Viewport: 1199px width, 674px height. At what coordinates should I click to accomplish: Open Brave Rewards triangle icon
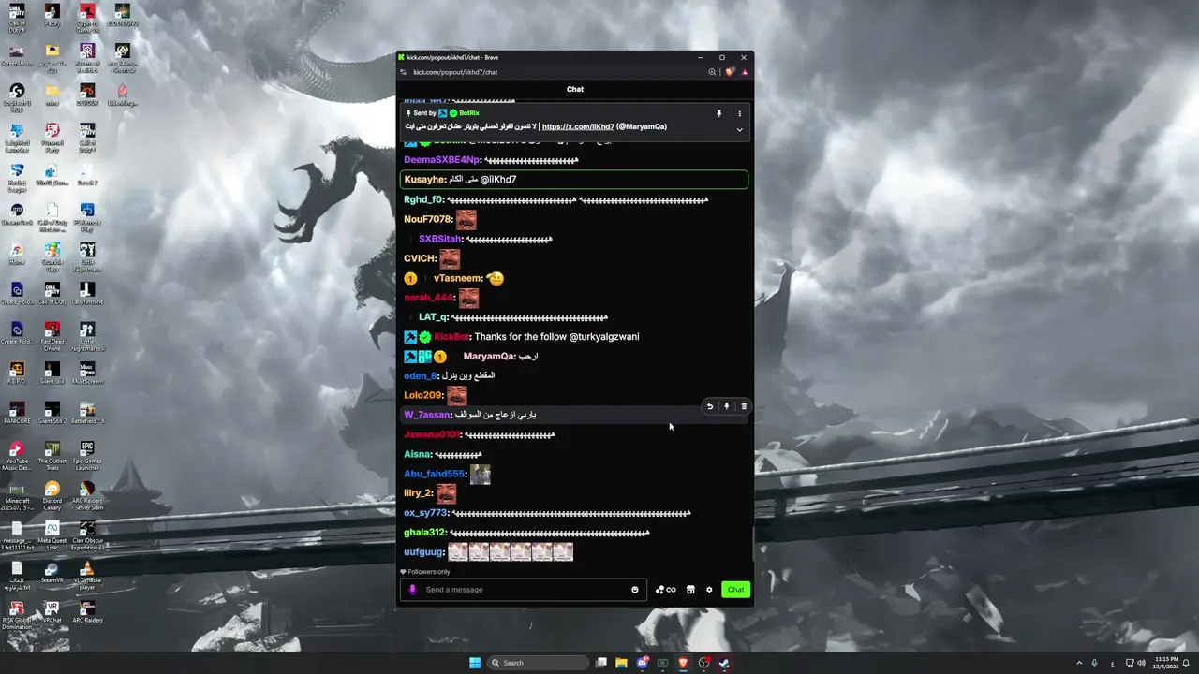tap(745, 72)
